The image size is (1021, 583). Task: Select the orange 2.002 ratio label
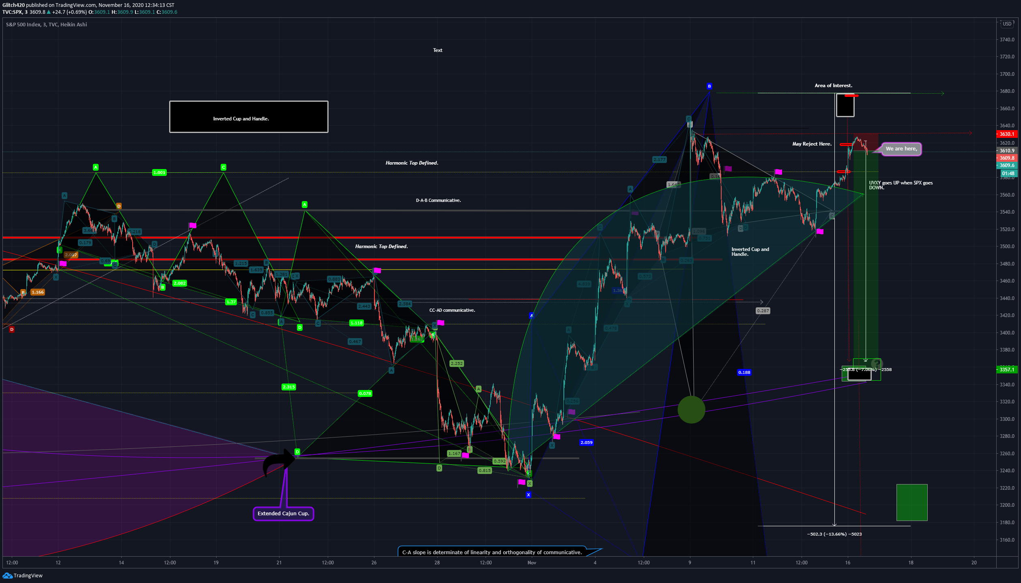coord(71,255)
